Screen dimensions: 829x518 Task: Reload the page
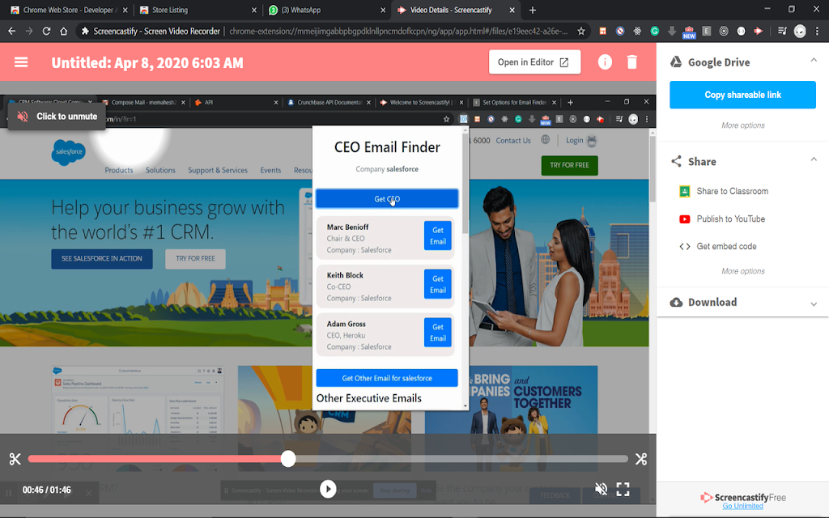[46, 32]
